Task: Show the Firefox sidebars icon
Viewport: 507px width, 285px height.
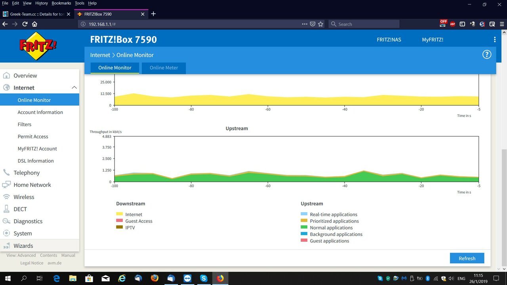Action: (462, 24)
